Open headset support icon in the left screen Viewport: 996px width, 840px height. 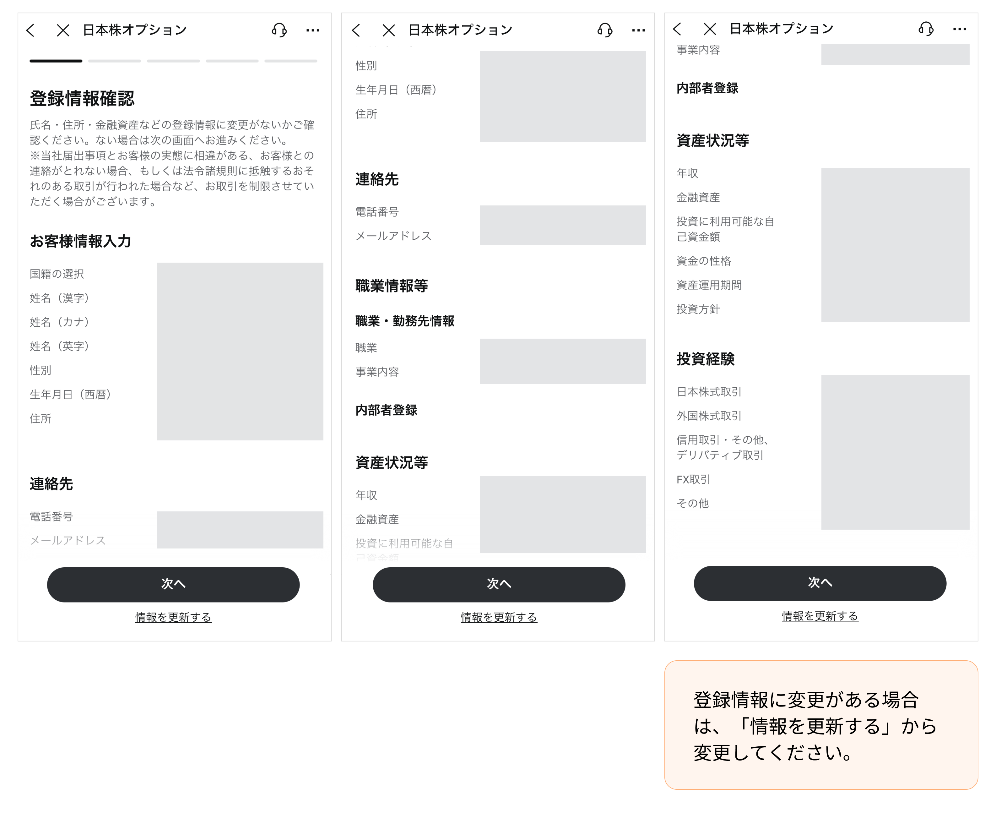coord(279,30)
